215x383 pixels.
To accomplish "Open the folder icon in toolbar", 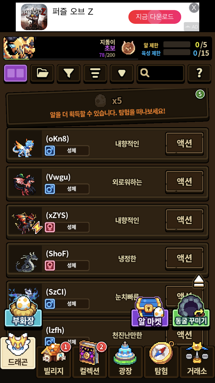I will (42, 73).
